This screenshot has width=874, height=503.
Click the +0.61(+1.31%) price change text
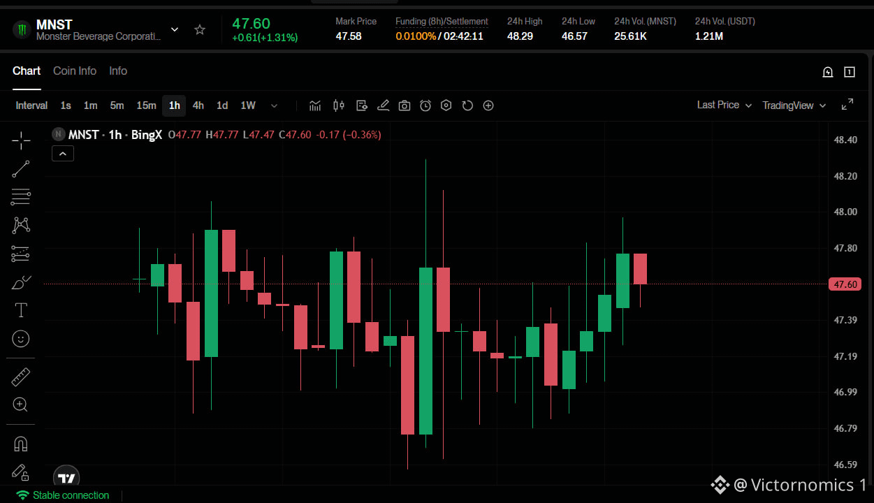click(265, 38)
